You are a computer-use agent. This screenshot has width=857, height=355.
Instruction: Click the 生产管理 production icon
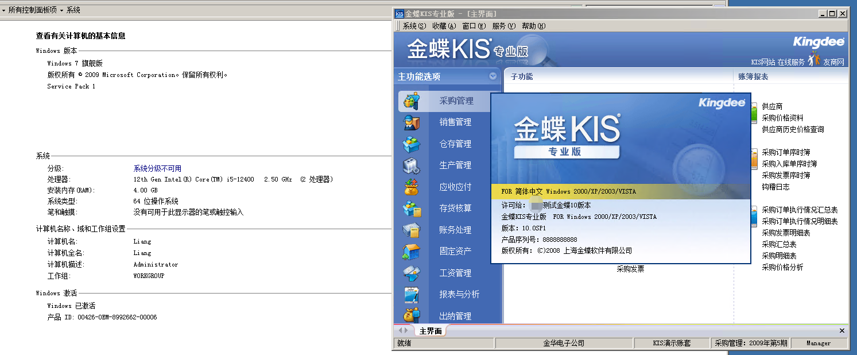(x=412, y=165)
